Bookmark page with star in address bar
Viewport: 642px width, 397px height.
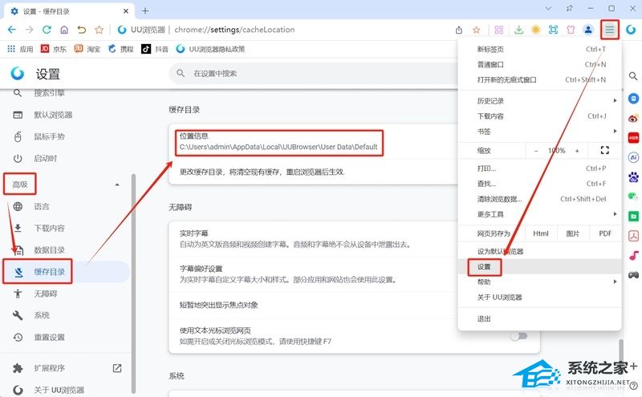coord(476,30)
